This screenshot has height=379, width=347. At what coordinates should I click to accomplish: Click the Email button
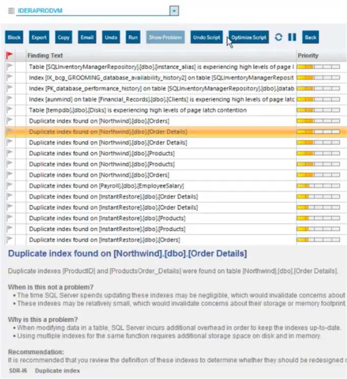pyautogui.click(x=87, y=37)
